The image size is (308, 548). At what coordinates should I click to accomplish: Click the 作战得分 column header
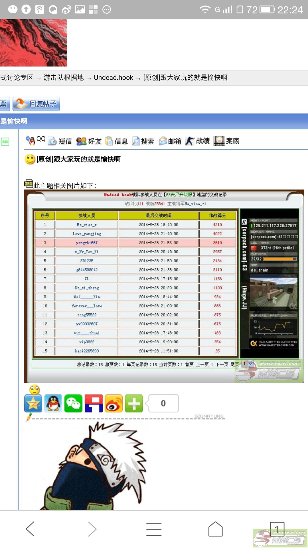coord(217,215)
